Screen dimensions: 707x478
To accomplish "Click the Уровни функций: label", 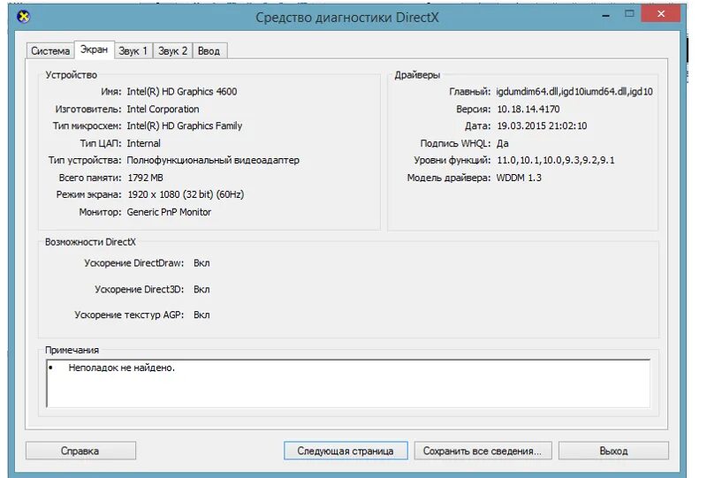I will tap(452, 160).
